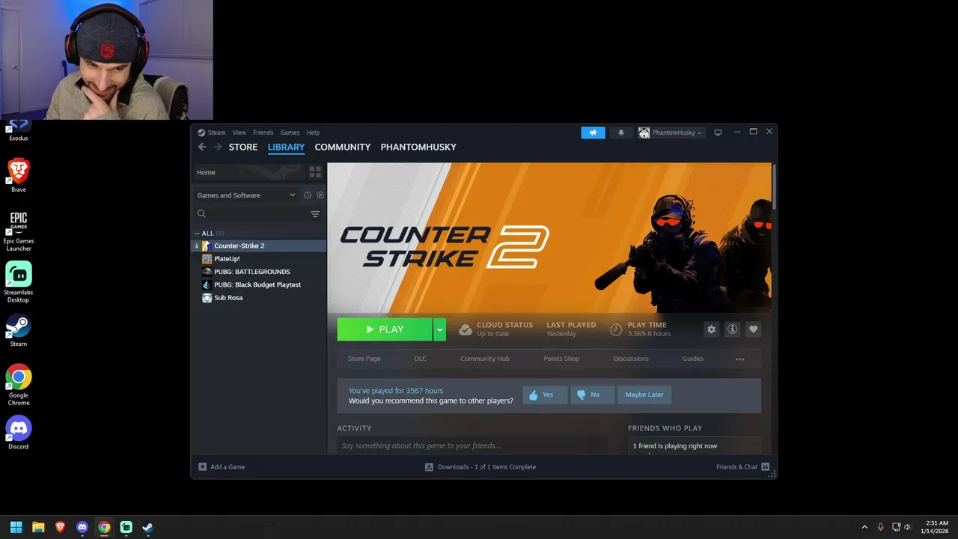Select PUBG: Black Budget Playtest
The image size is (958, 539).
(x=259, y=284)
